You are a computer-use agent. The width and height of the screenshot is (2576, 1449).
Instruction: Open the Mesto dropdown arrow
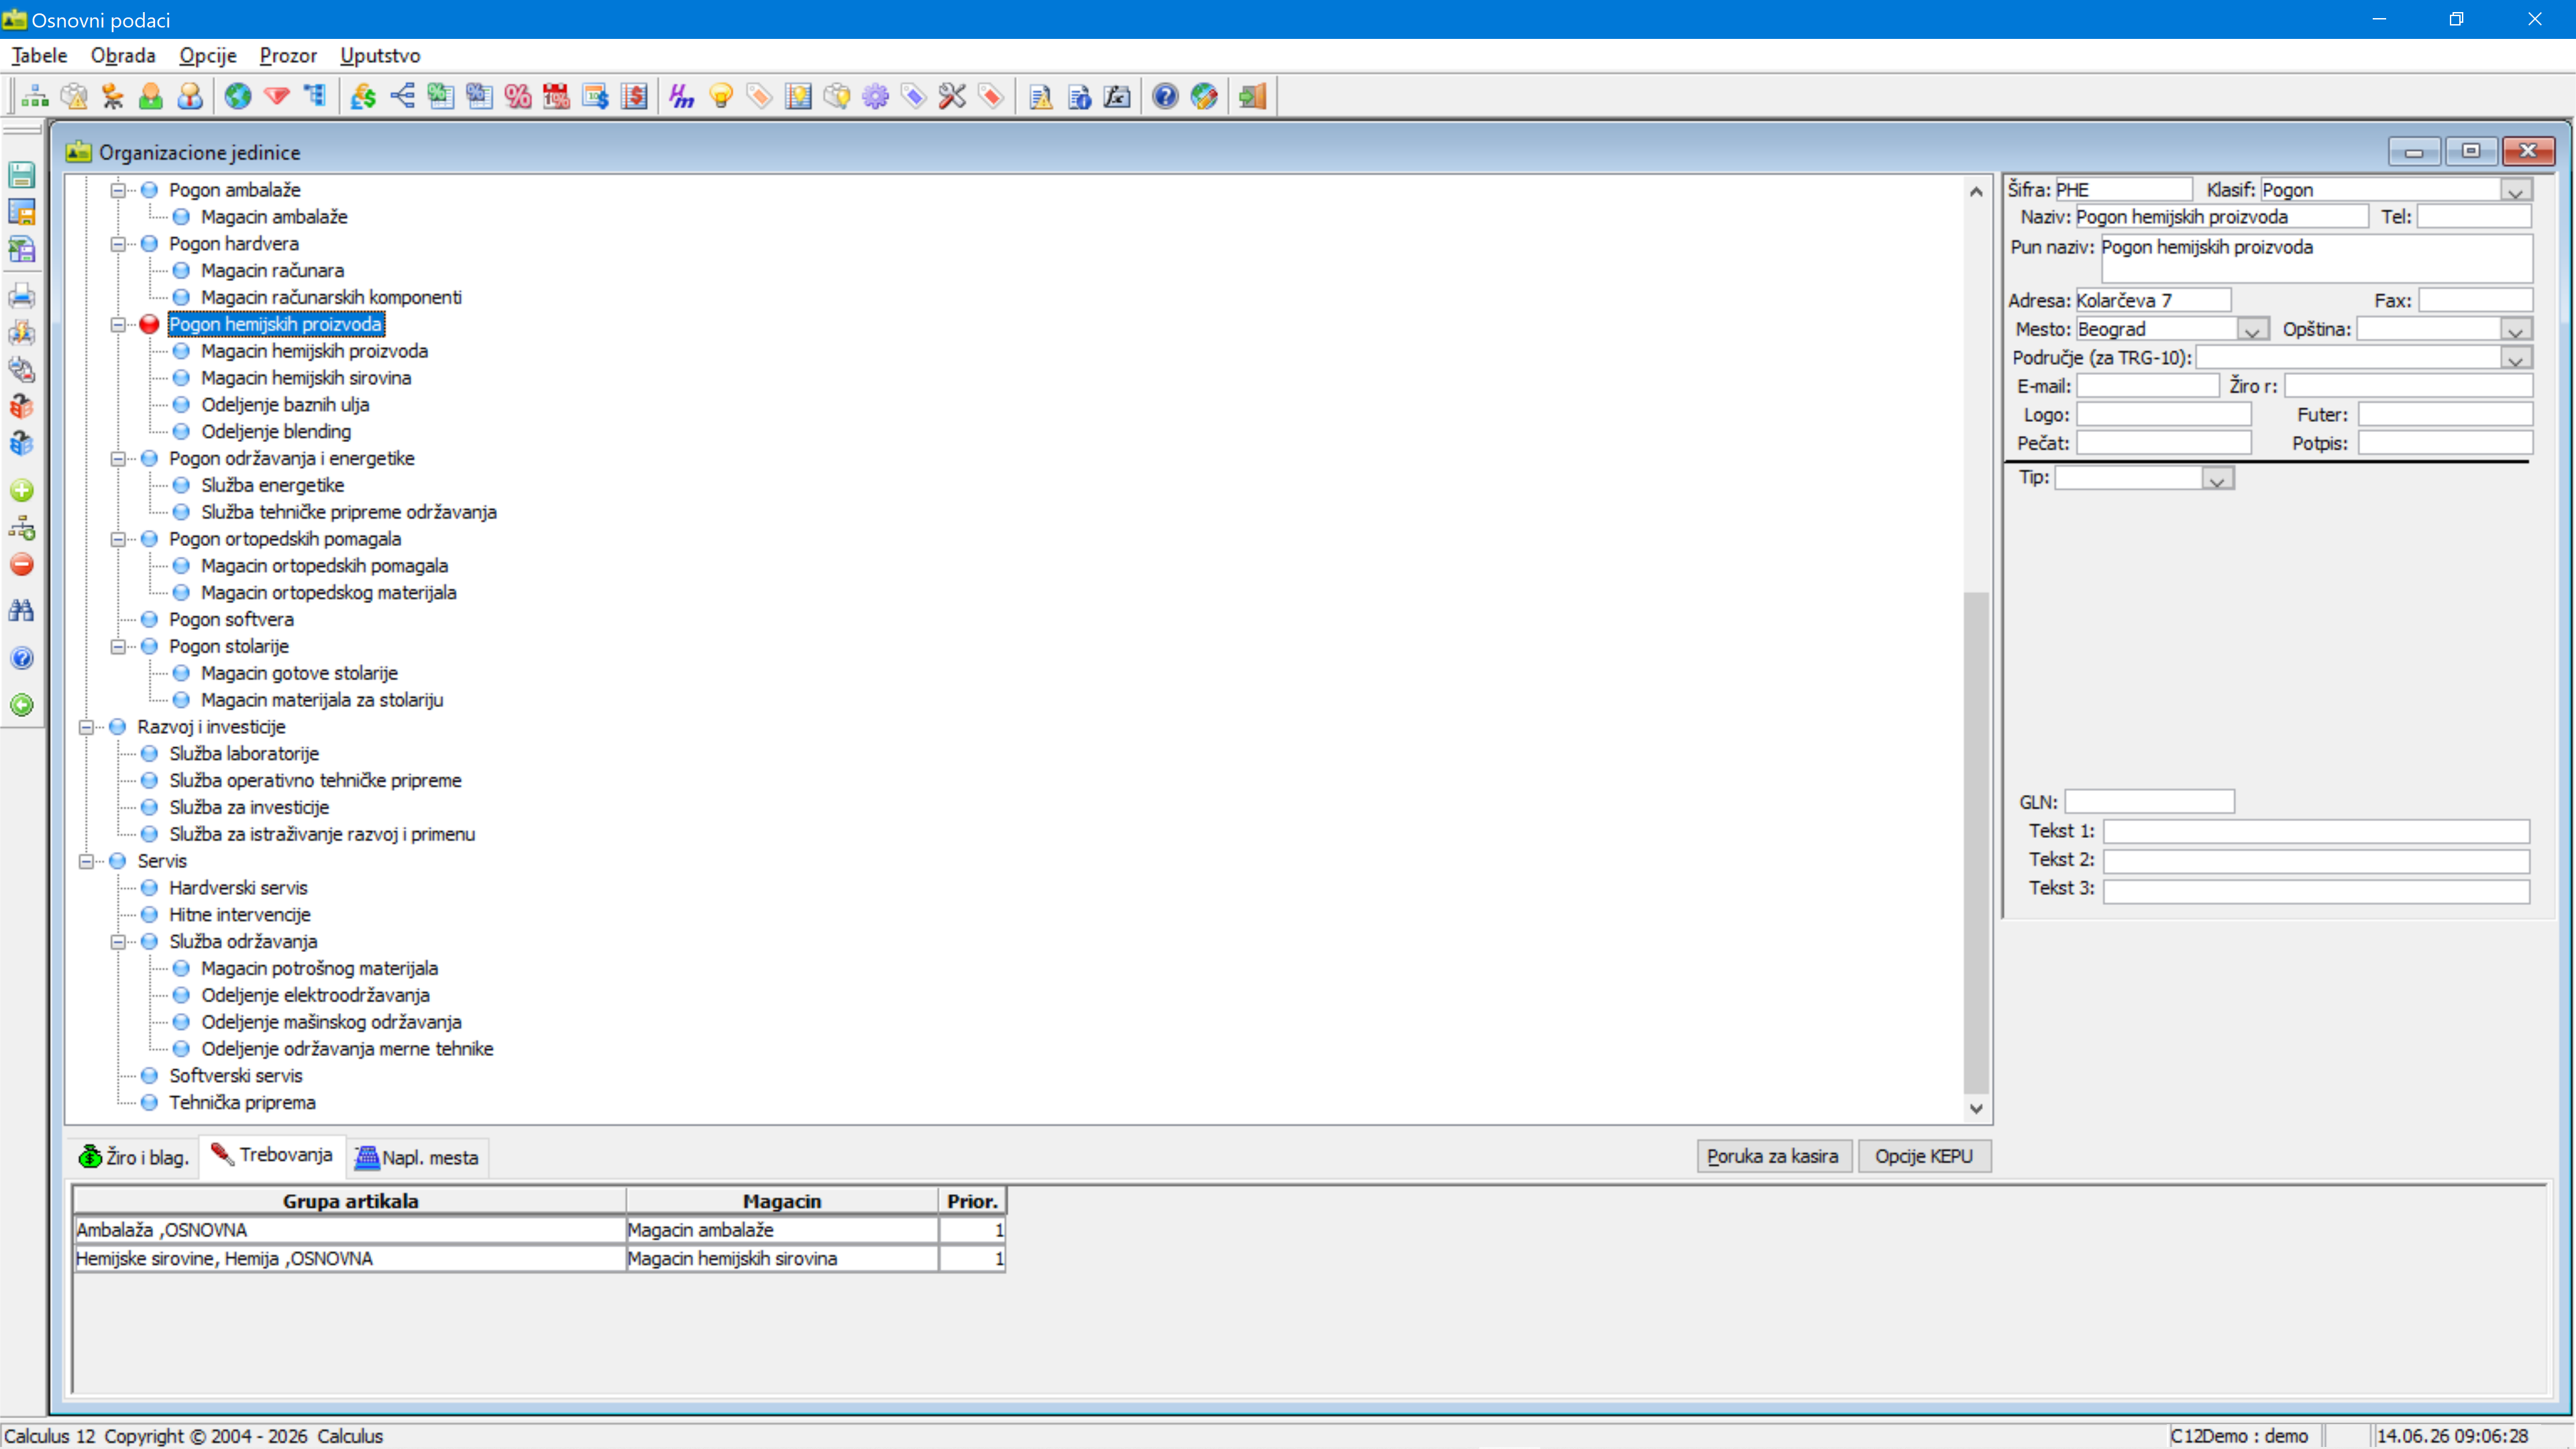pyautogui.click(x=2251, y=329)
